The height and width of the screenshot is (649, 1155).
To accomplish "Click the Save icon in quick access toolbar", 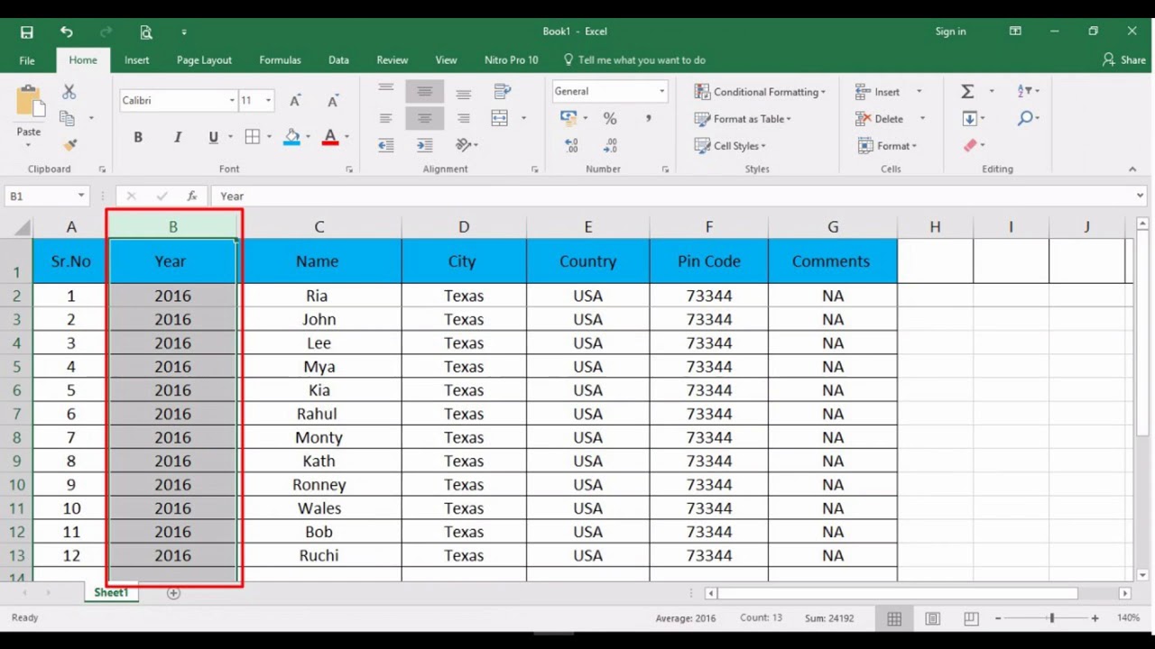I will 27,32.
